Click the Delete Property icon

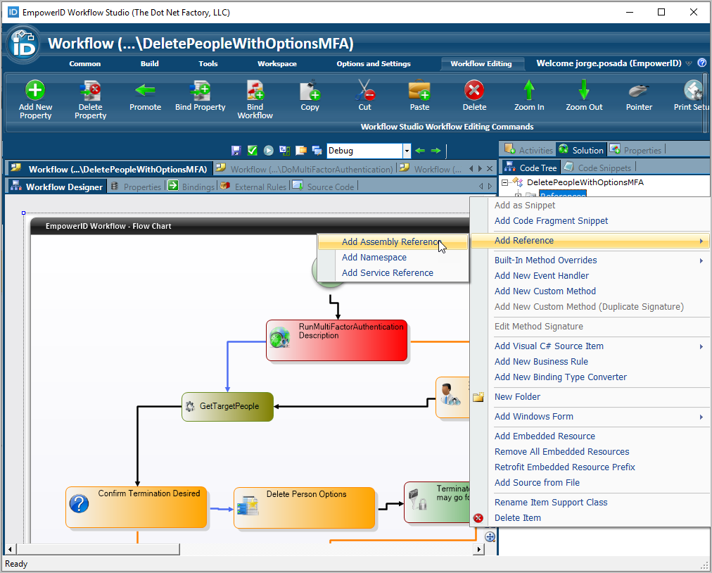(x=90, y=90)
